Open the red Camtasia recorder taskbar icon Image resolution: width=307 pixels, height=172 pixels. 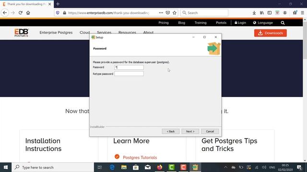click(183, 167)
